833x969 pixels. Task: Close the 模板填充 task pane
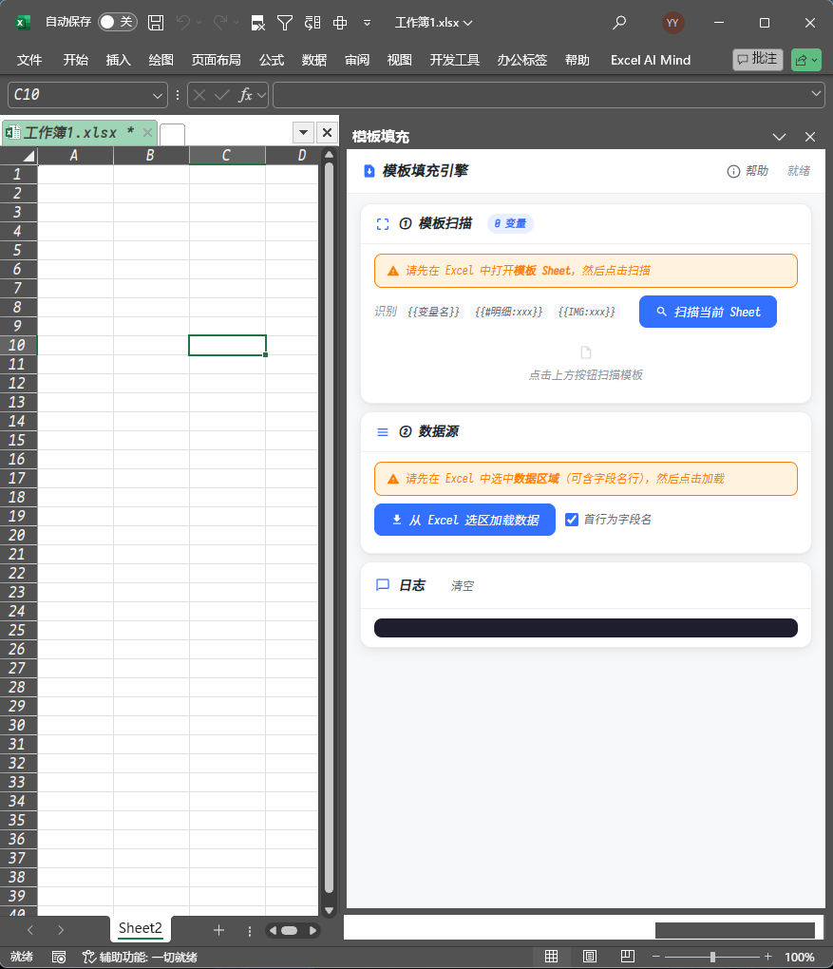coord(810,137)
